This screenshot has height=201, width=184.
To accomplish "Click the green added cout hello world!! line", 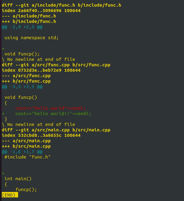I will pos(46,114).
